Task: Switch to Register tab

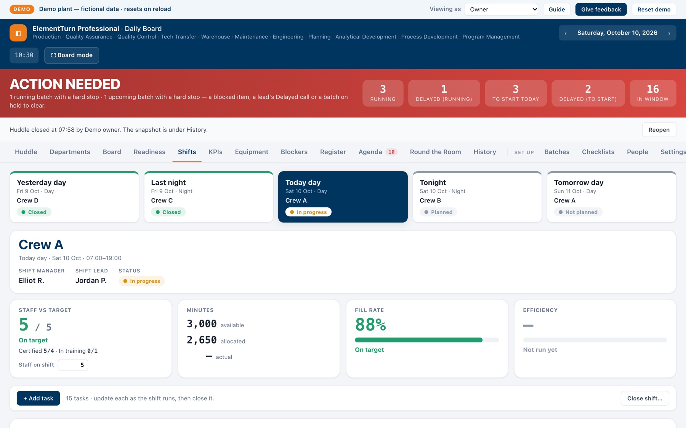Action: (333, 152)
